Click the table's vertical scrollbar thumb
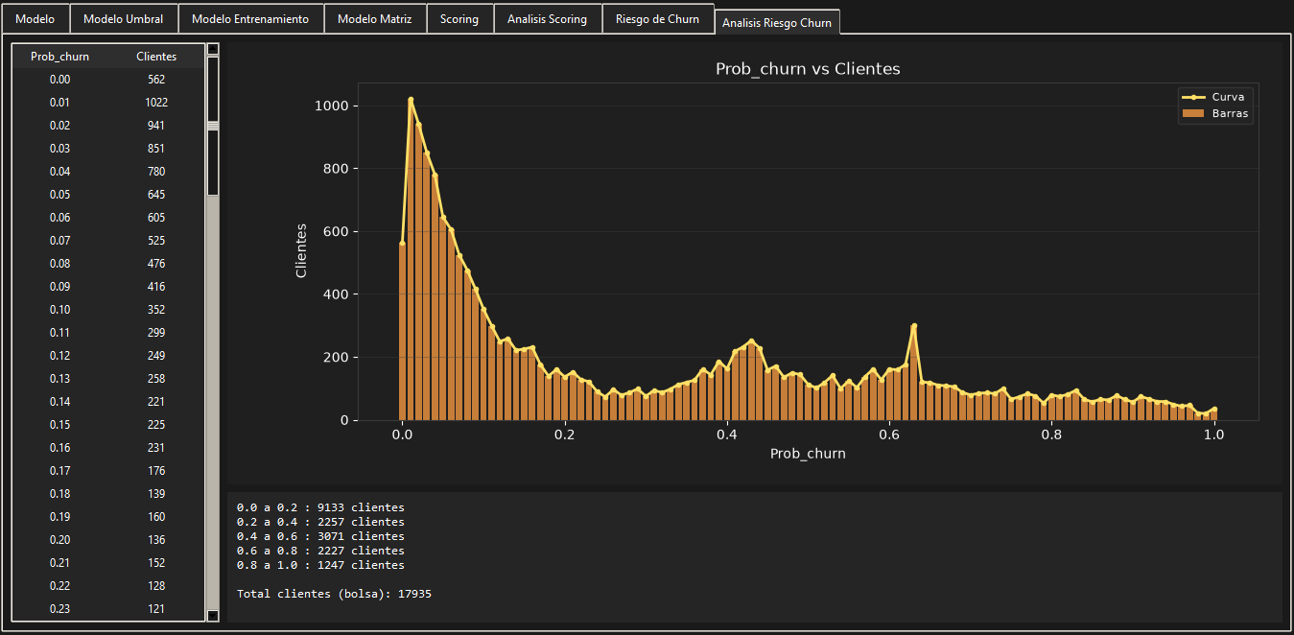Viewport: 1294px width, 635px height. click(213, 126)
